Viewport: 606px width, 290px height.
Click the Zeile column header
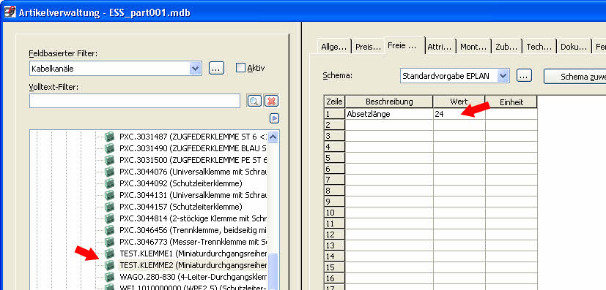point(334,102)
